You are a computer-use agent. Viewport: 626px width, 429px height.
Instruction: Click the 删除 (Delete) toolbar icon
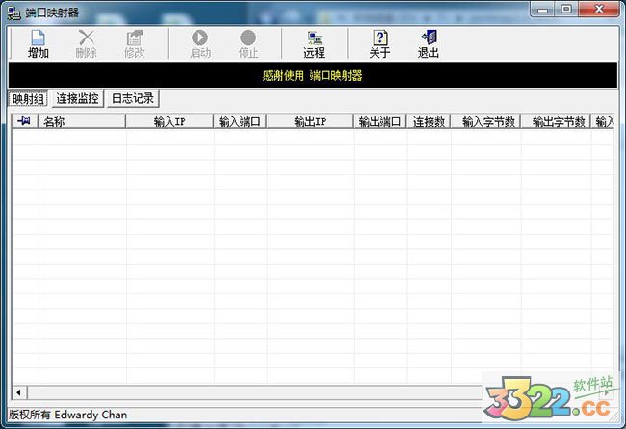pos(86,44)
